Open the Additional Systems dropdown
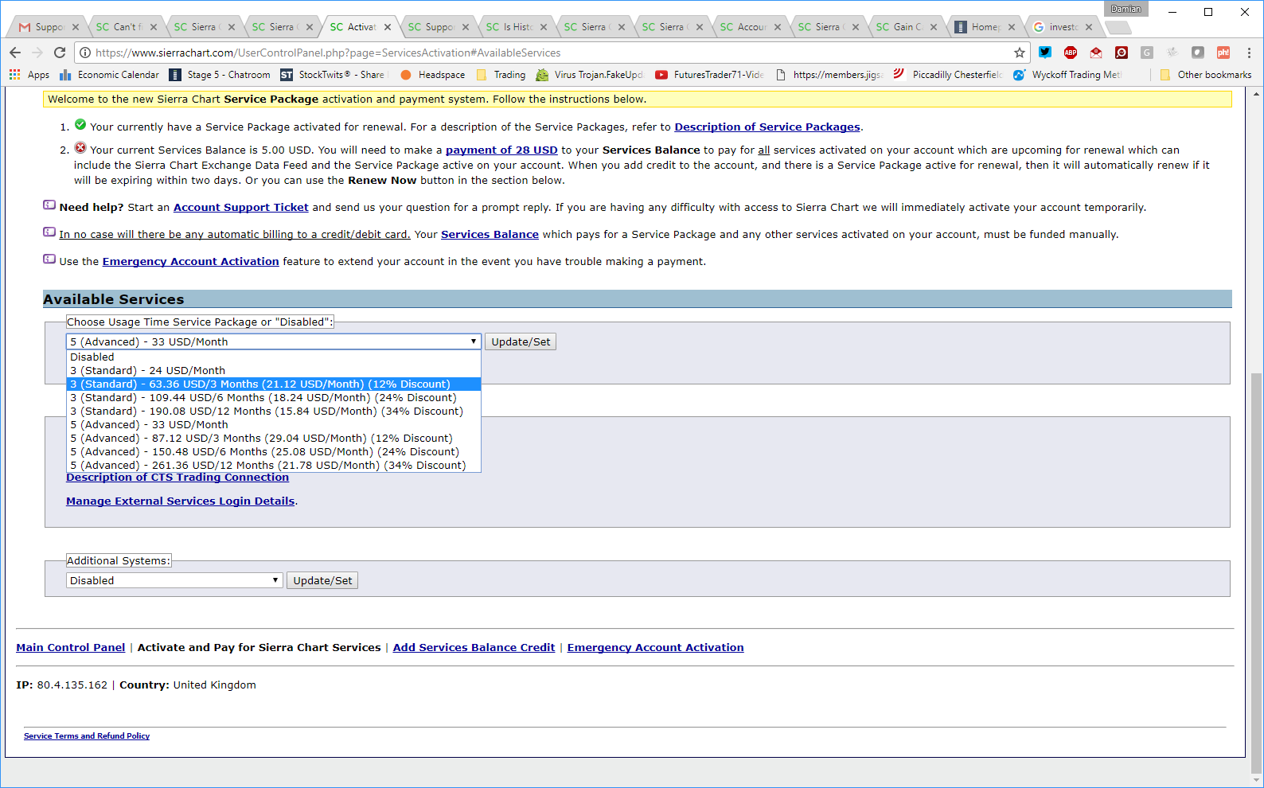 click(174, 580)
